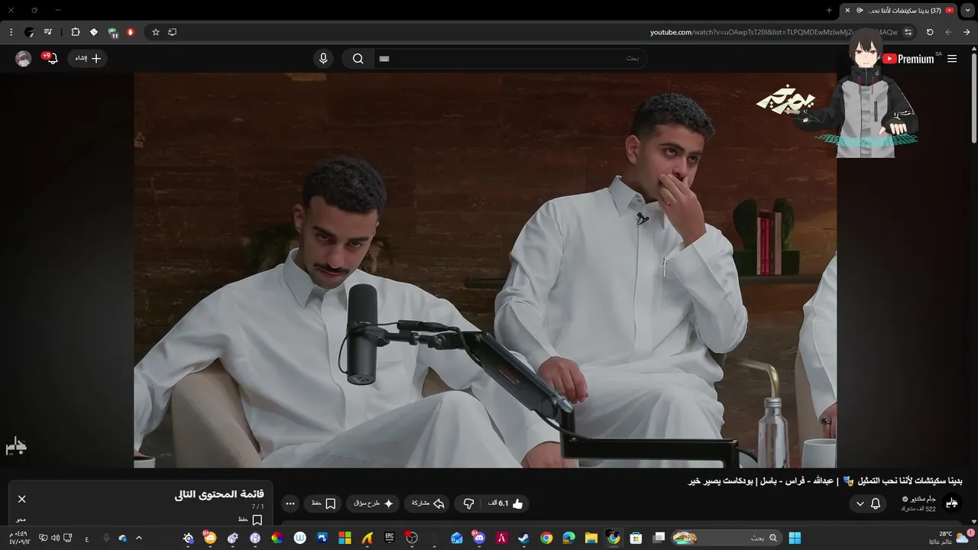Bookmark this page with the star icon
The height and width of the screenshot is (550, 978).
coord(156,32)
